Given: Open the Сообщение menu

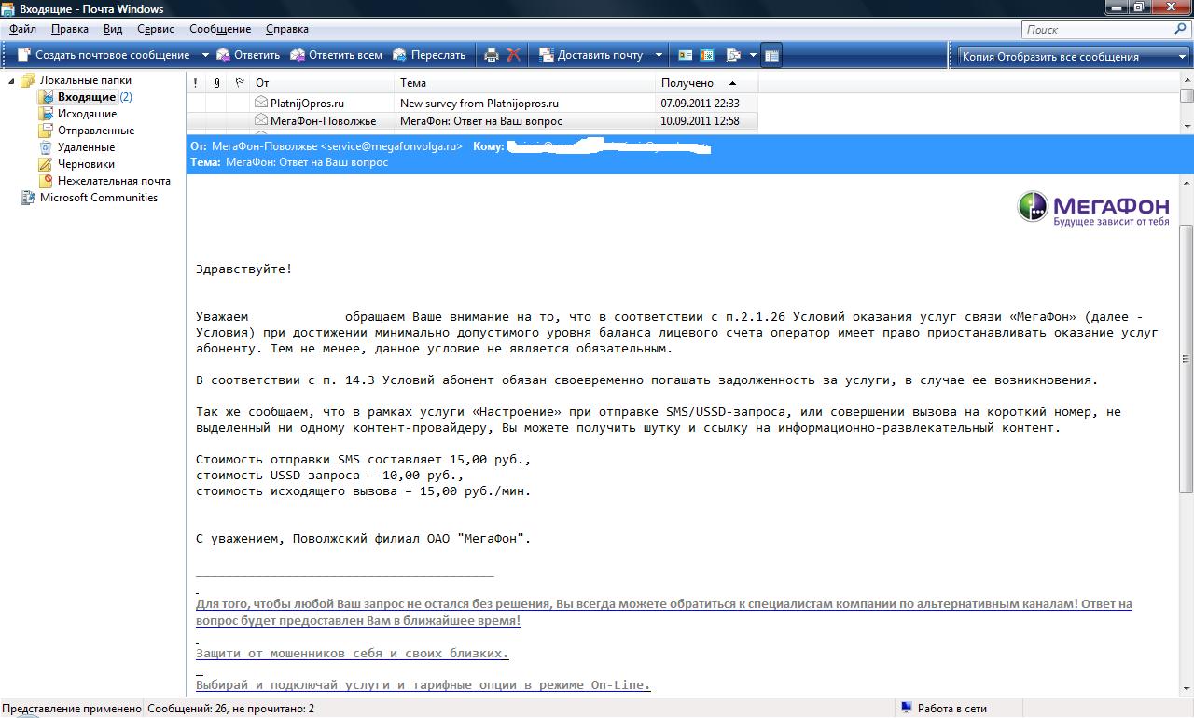Looking at the screenshot, I should 220,29.
